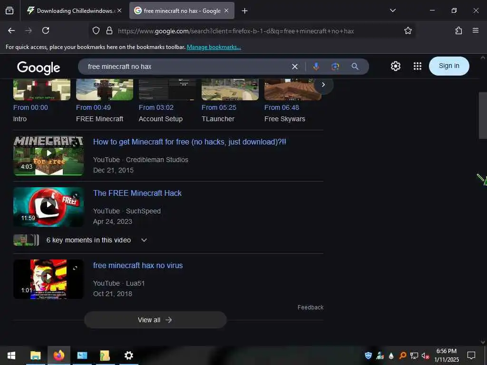Image resolution: width=487 pixels, height=365 pixels.
Task: Open the list all tabs dropdown
Action: coord(392,10)
